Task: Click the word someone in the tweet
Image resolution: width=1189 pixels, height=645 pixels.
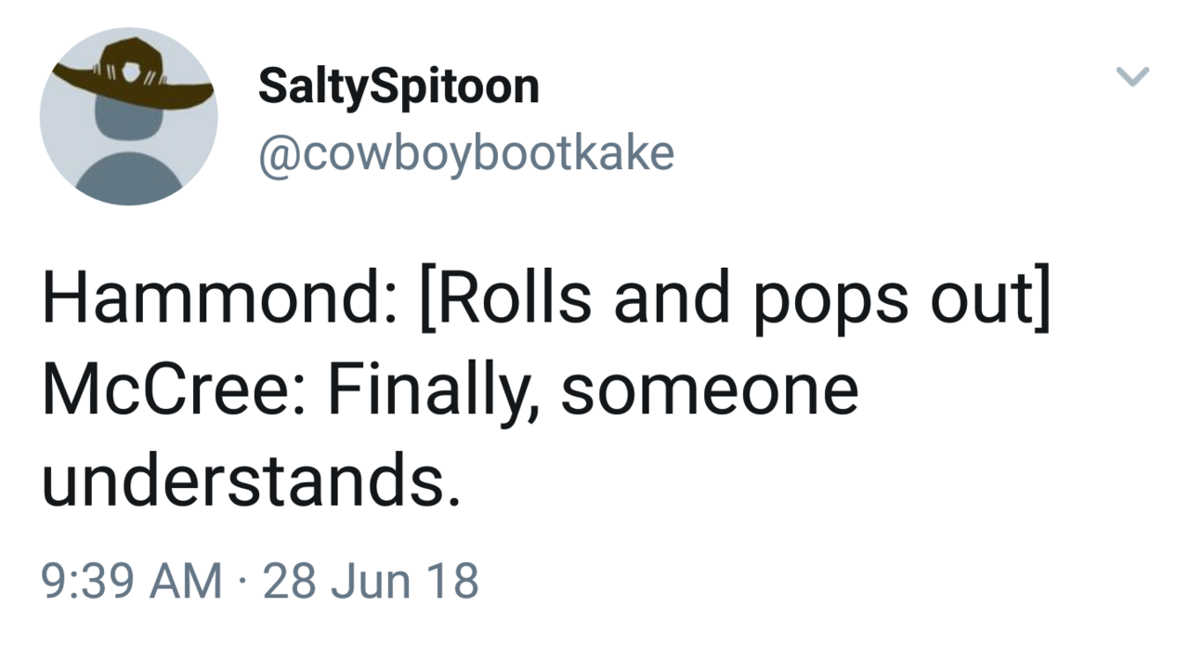Action: click(x=709, y=388)
